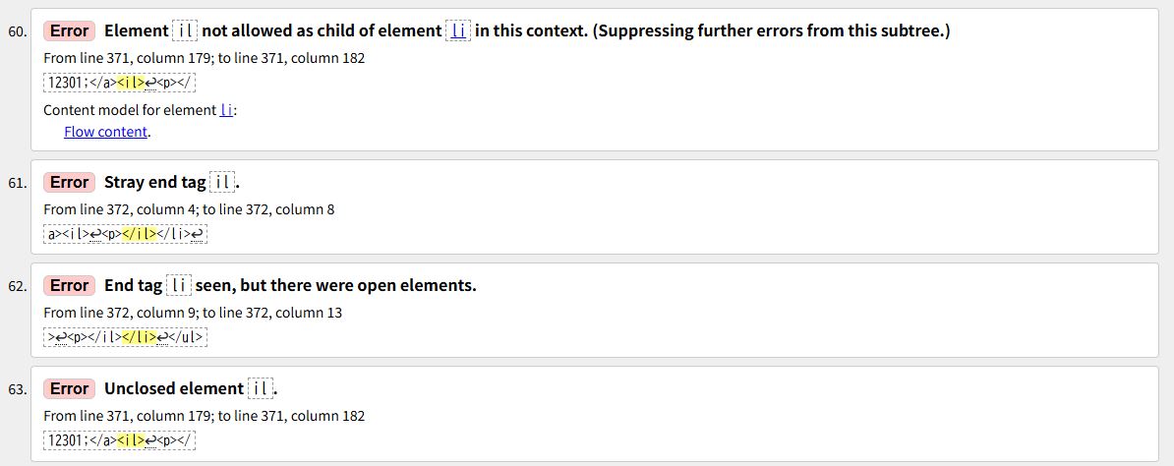1174x466 pixels.
Task: Click the line 371 location text in error 60
Action: [x=205, y=58]
